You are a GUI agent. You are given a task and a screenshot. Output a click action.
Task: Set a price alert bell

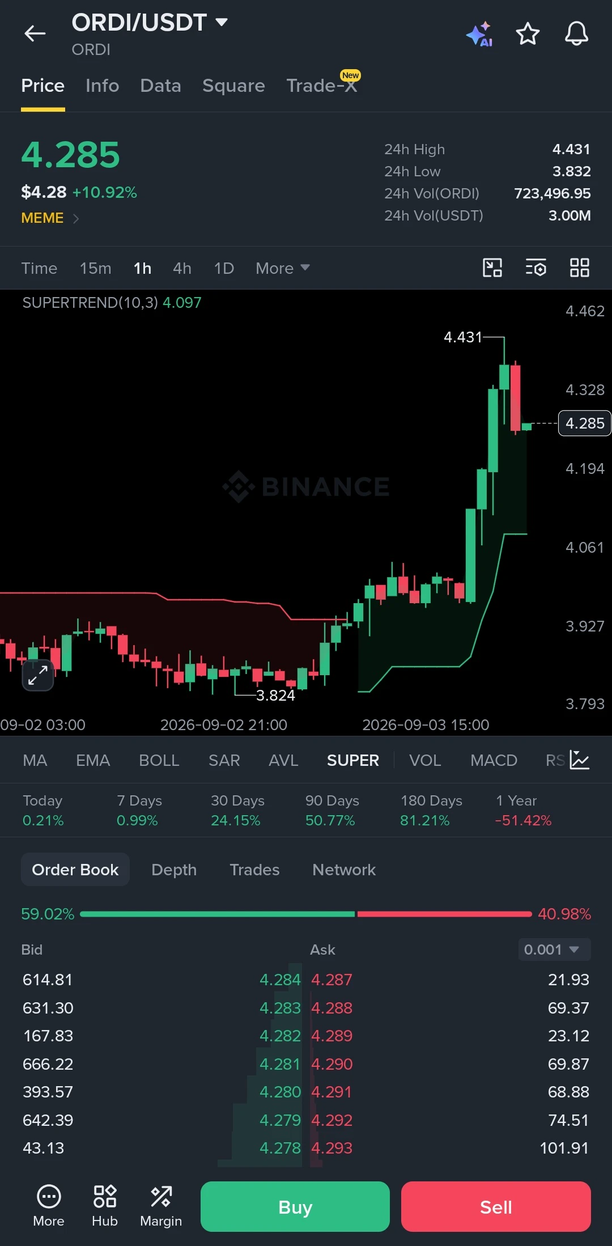576,34
